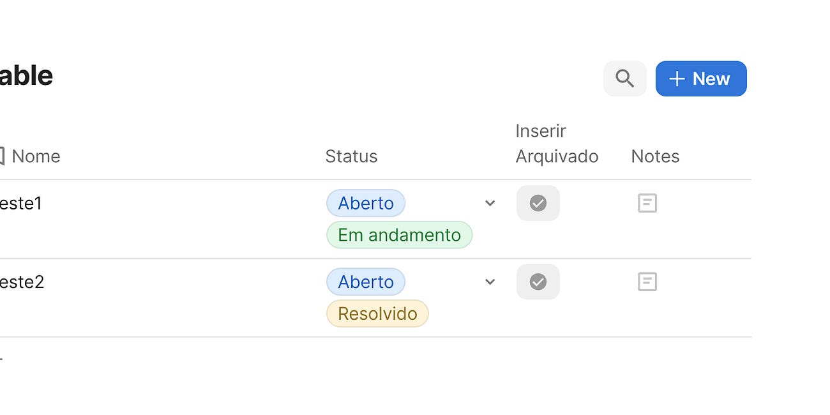Select the Aberto status tag on teste1

coord(365,202)
